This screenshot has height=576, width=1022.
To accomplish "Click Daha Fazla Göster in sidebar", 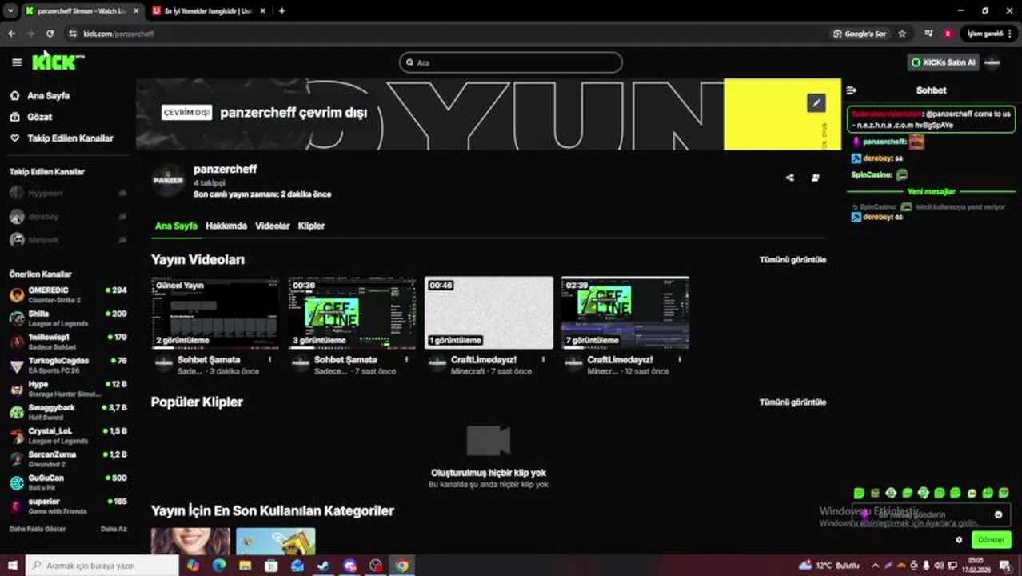I will point(38,529).
